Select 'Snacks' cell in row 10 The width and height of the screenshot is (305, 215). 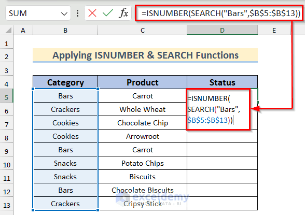(x=65, y=163)
